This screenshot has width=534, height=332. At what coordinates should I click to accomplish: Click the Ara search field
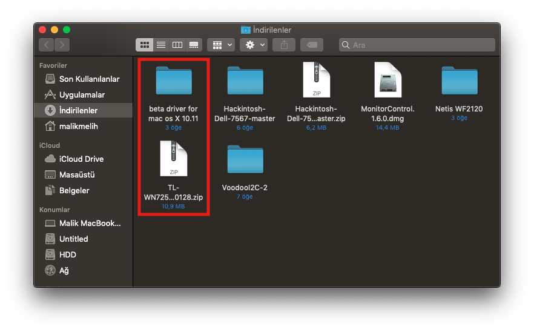pyautogui.click(x=418, y=45)
